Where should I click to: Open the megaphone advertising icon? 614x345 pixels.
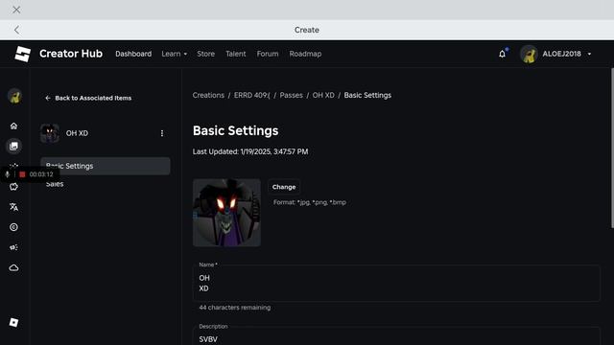13,247
